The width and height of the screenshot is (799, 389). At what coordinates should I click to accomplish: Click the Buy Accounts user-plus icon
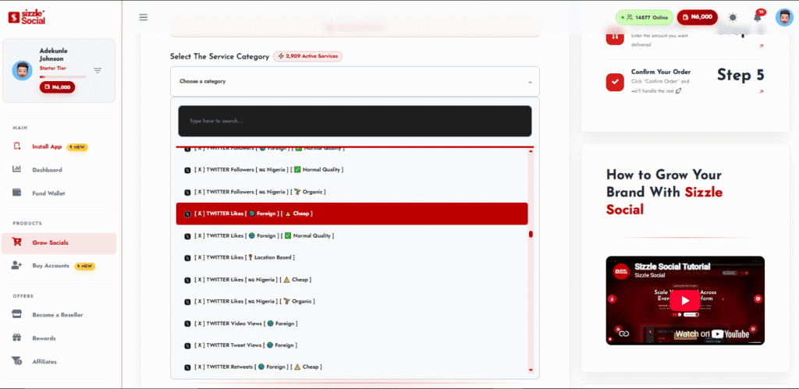[x=17, y=265]
